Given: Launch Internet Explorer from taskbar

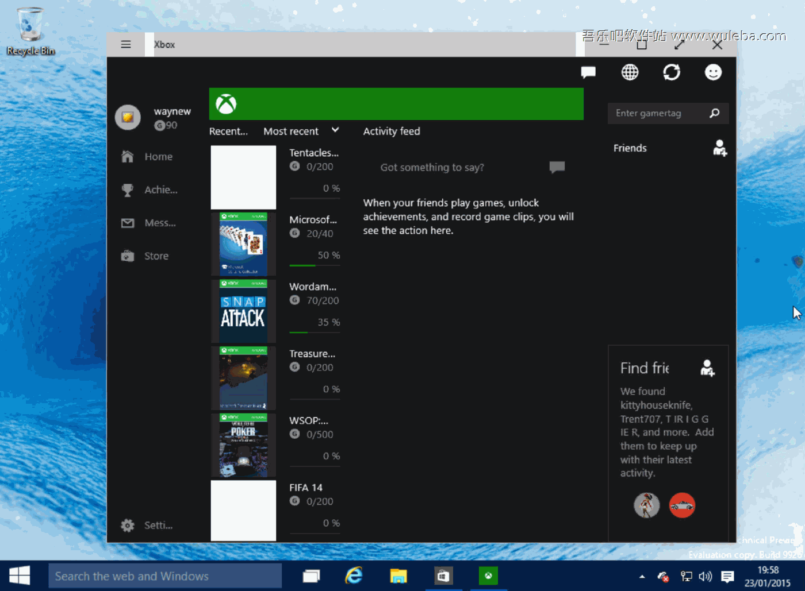Looking at the screenshot, I should tap(354, 575).
